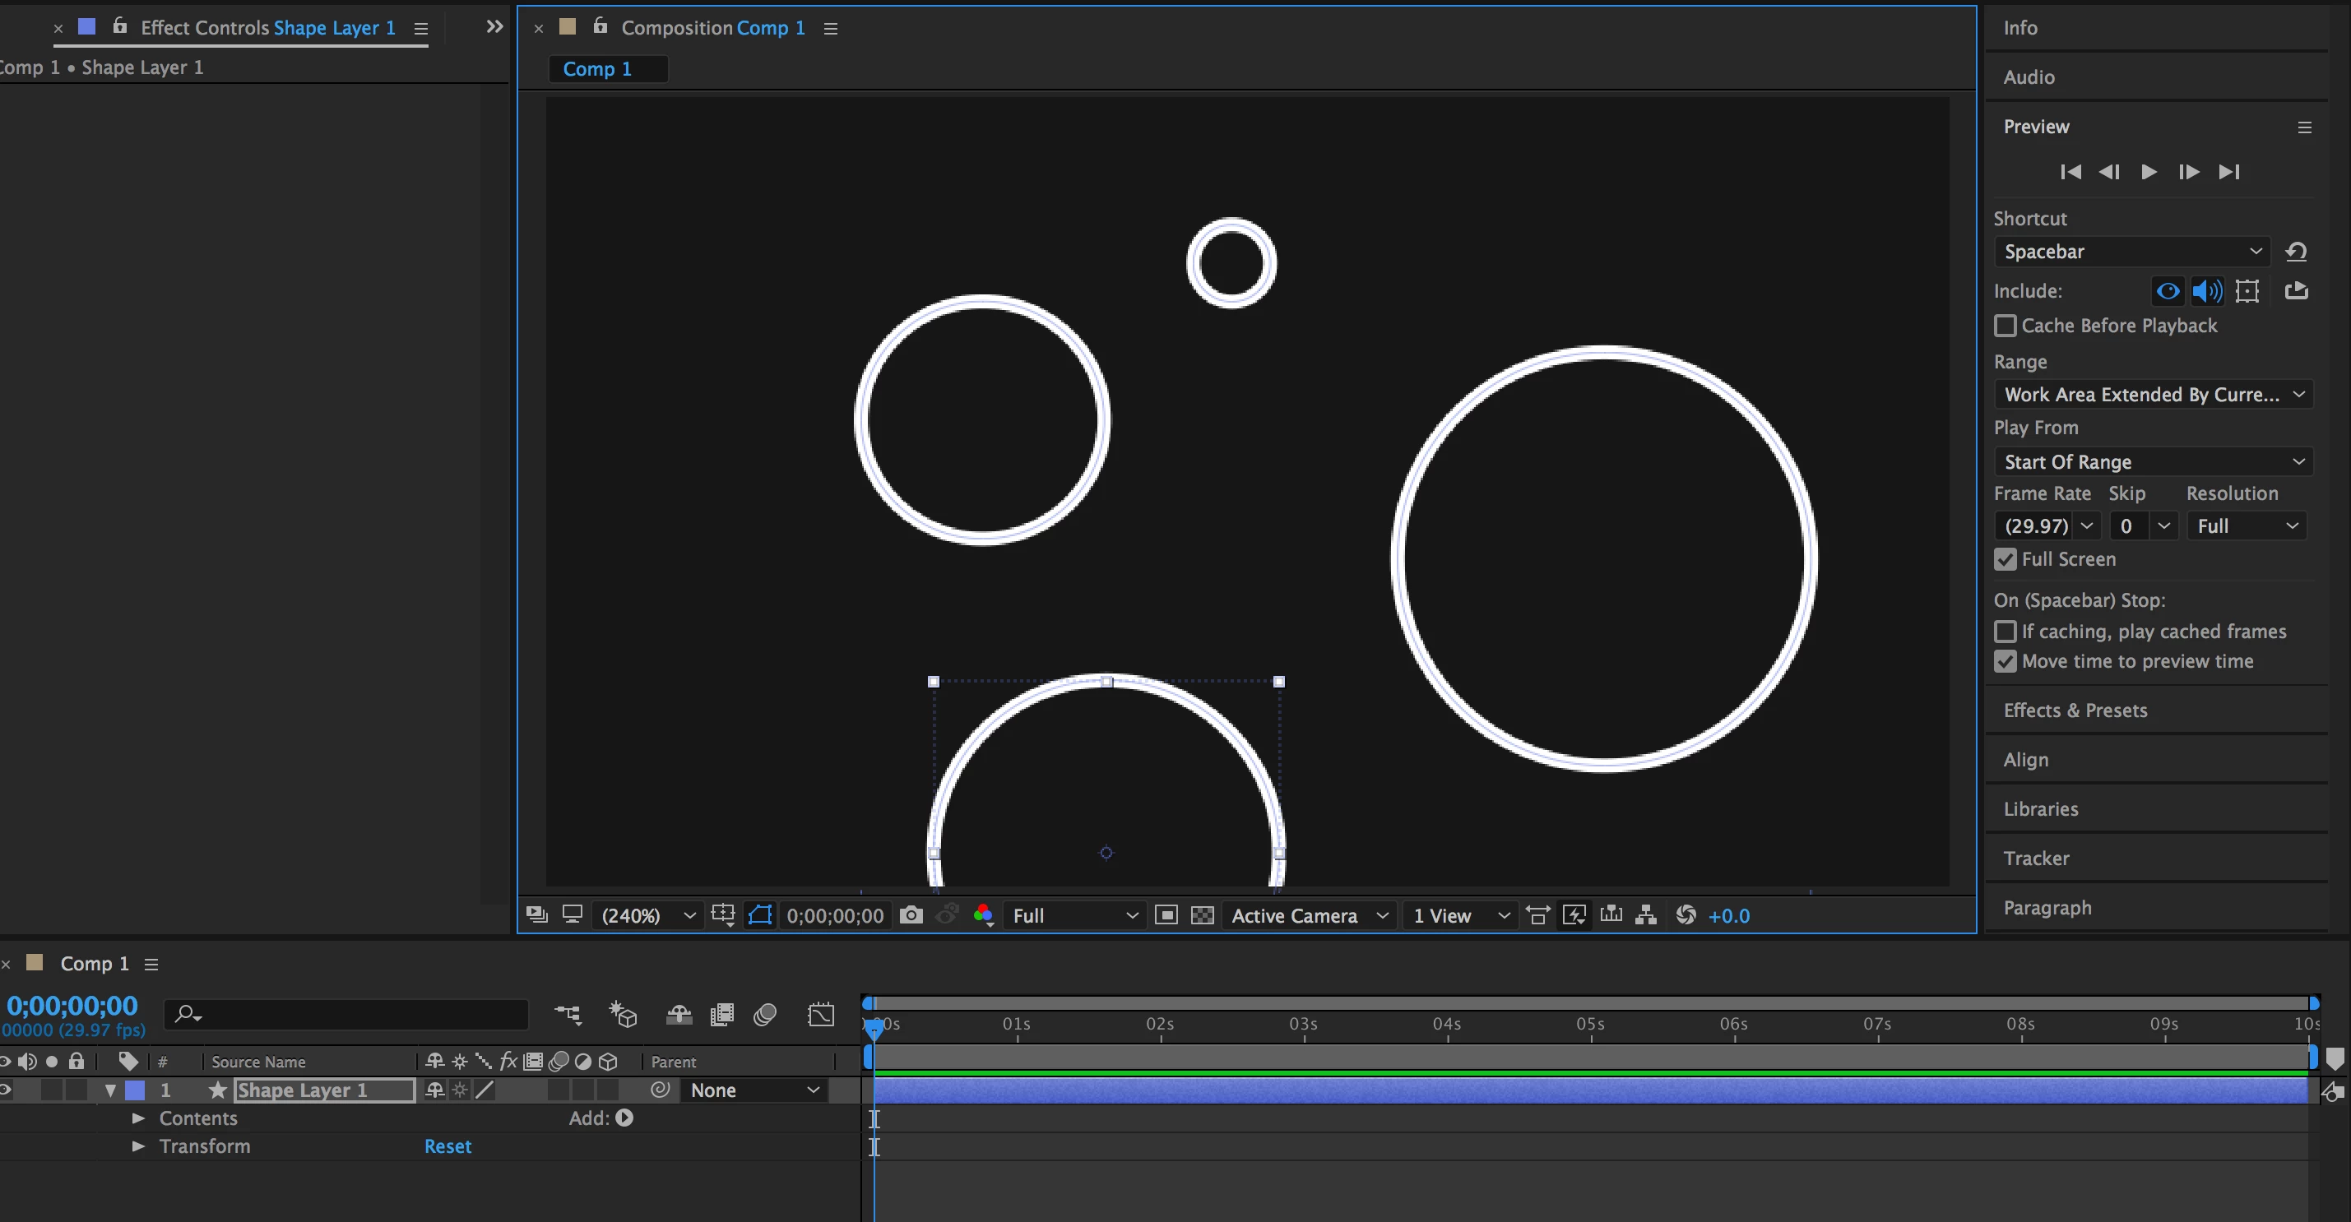
Task: Enable motion blur for the composition
Action: [x=765, y=1015]
